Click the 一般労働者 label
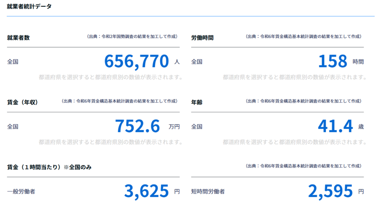 (21, 192)
